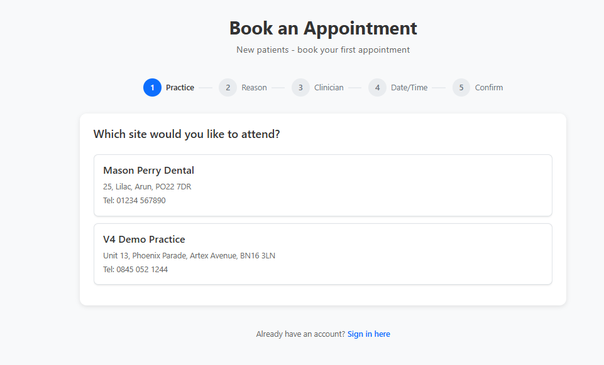604x365 pixels.
Task: Go to the Date/Time step label
Action: [409, 88]
